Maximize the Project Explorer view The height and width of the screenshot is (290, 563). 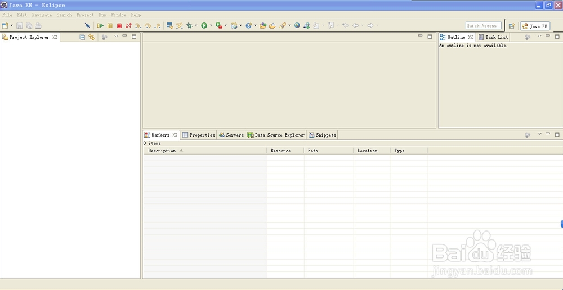pyautogui.click(x=134, y=36)
